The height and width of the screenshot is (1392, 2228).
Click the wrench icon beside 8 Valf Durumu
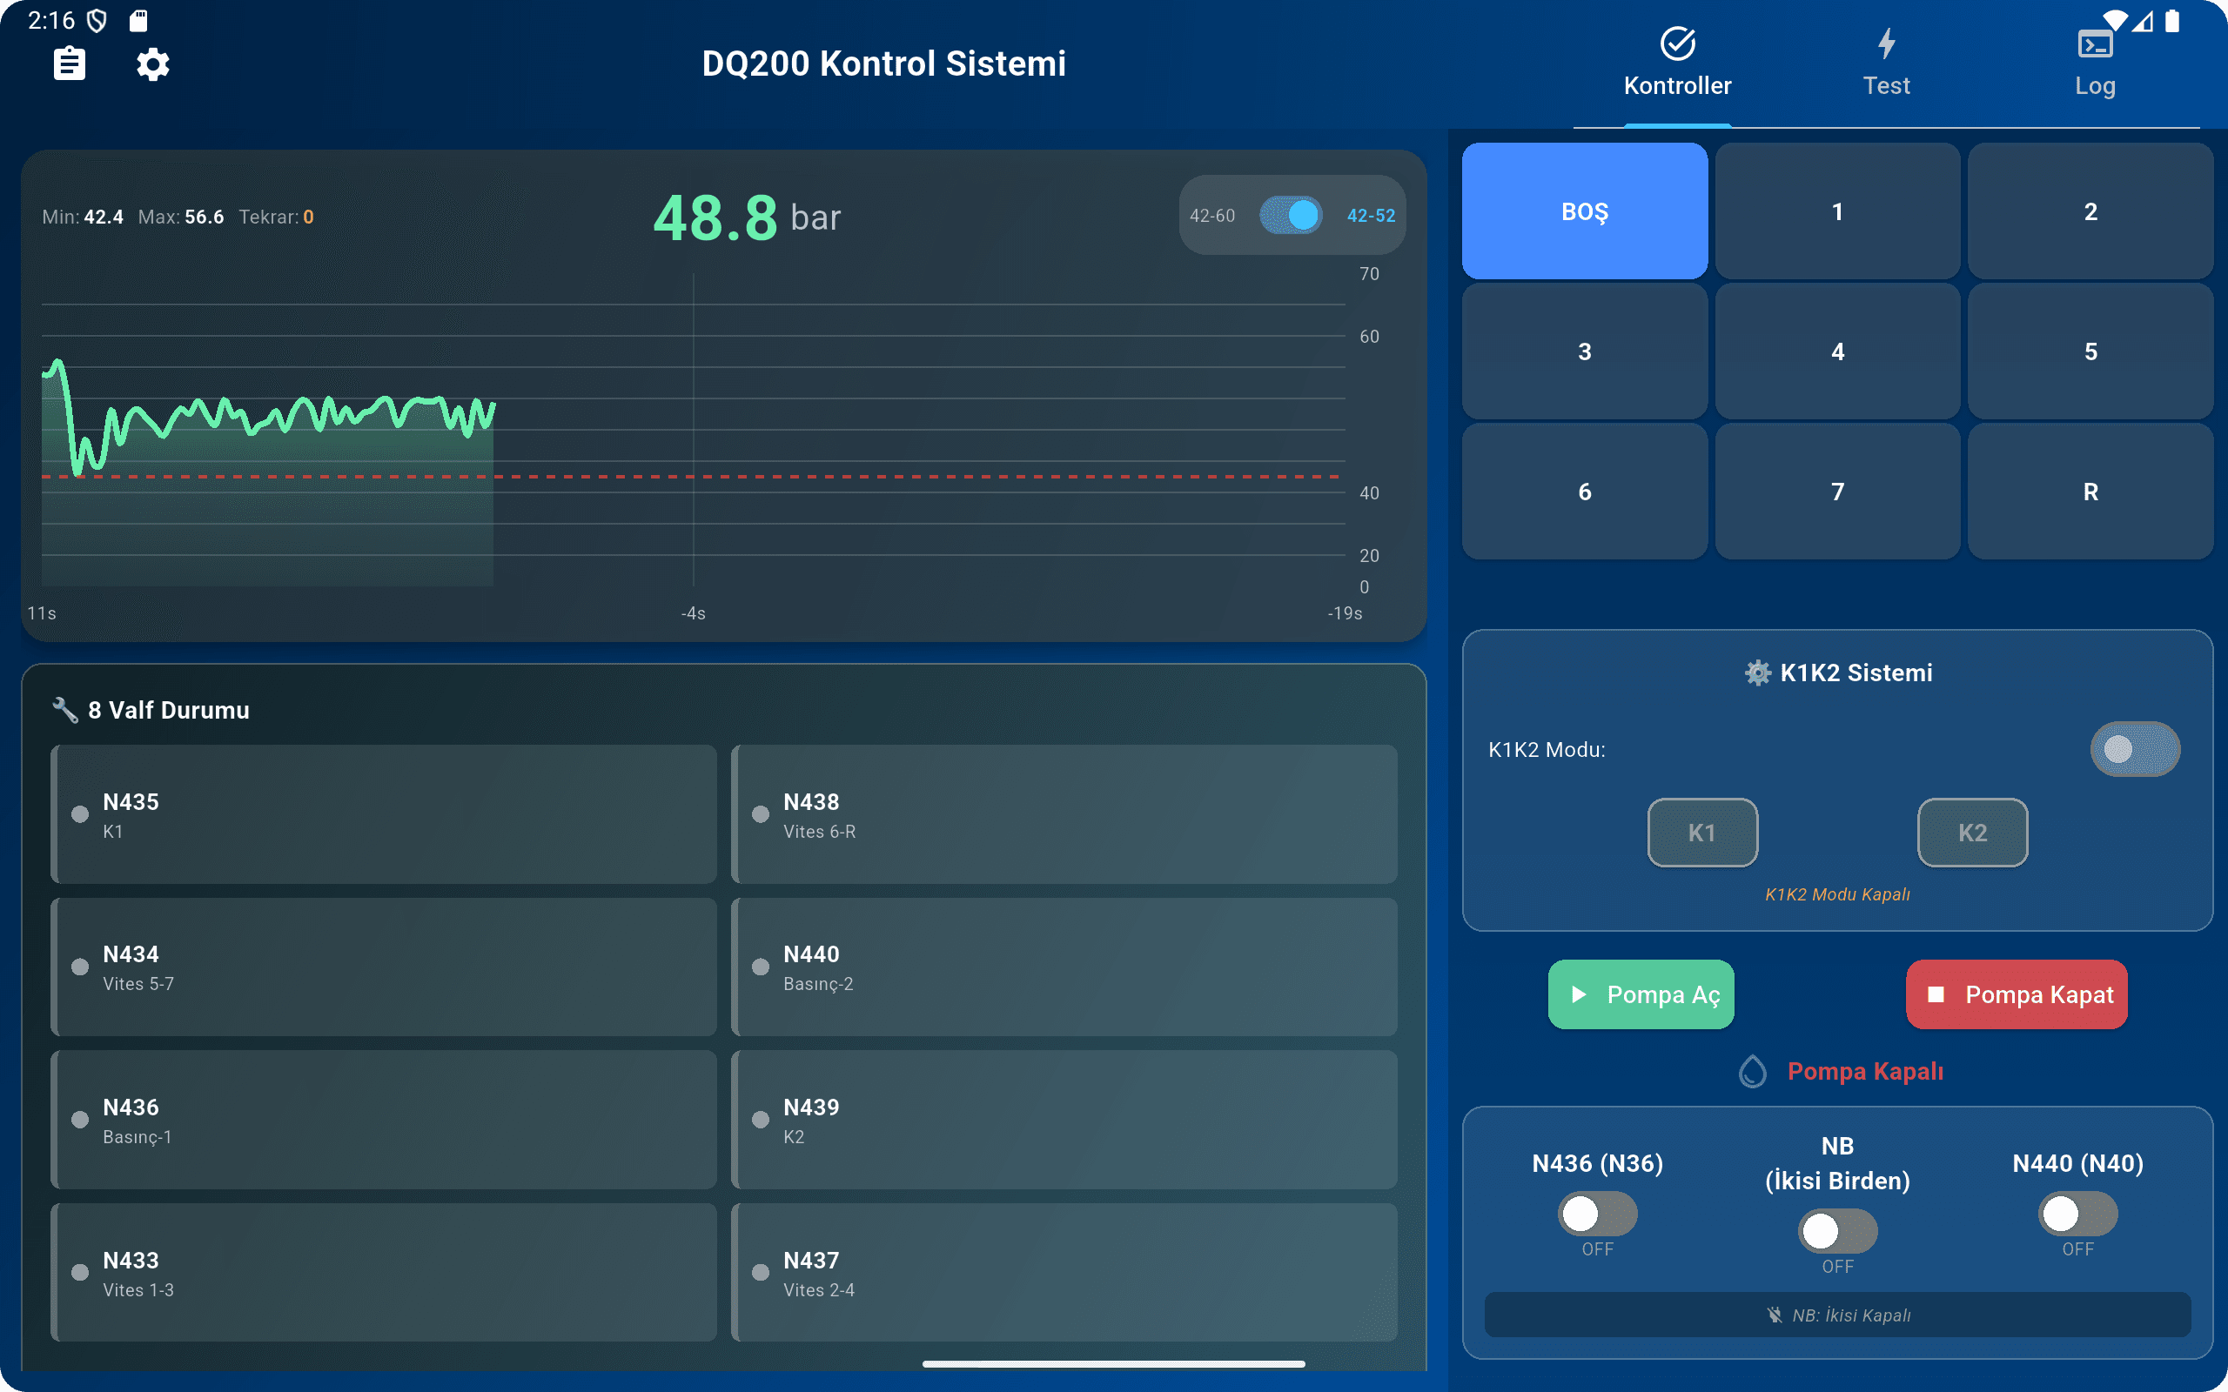tap(64, 709)
